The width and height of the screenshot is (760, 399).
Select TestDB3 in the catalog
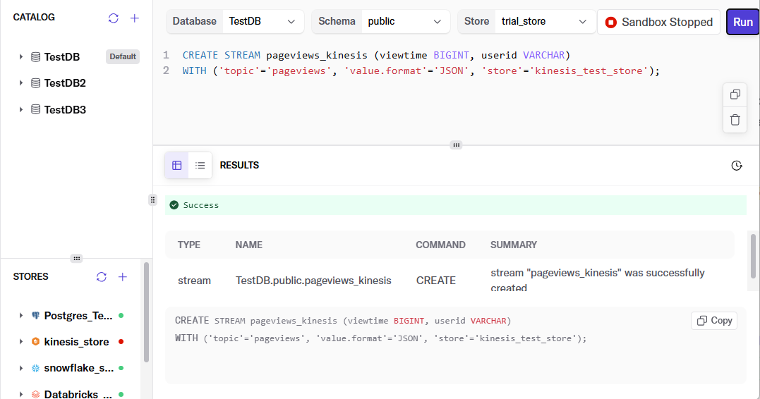pyautogui.click(x=65, y=110)
